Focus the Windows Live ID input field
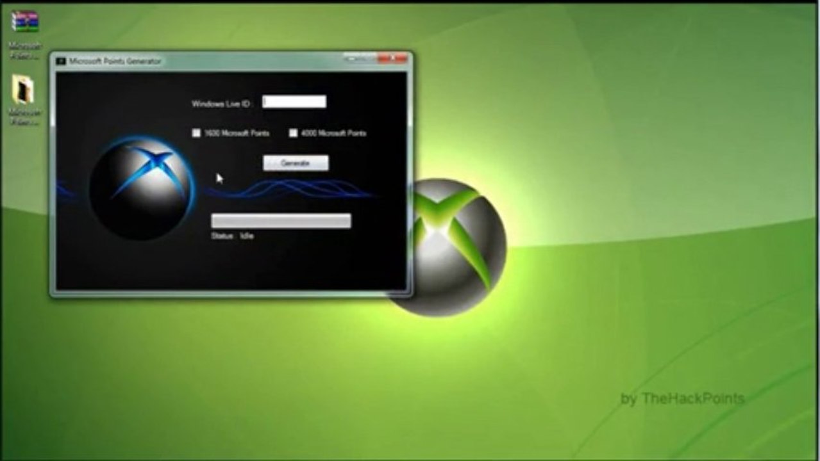This screenshot has height=461, width=820. tap(294, 102)
